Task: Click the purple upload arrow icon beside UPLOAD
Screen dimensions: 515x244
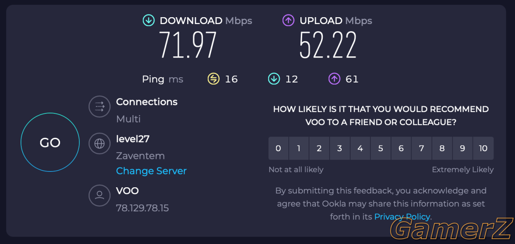Action: [x=288, y=20]
